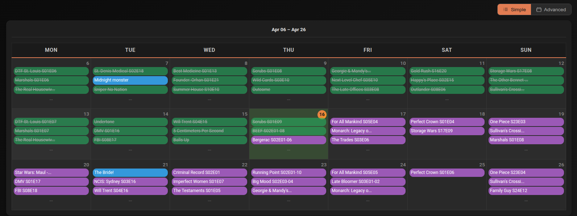Screen dimensions: 577x216
Task: Open Outlander S08E06 entry
Action: 447,90
